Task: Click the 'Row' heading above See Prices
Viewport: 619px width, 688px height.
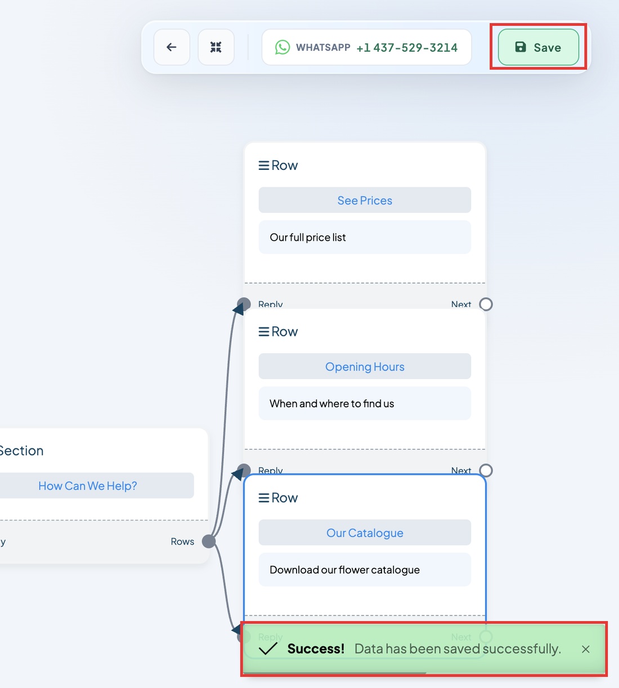Action: pos(285,165)
